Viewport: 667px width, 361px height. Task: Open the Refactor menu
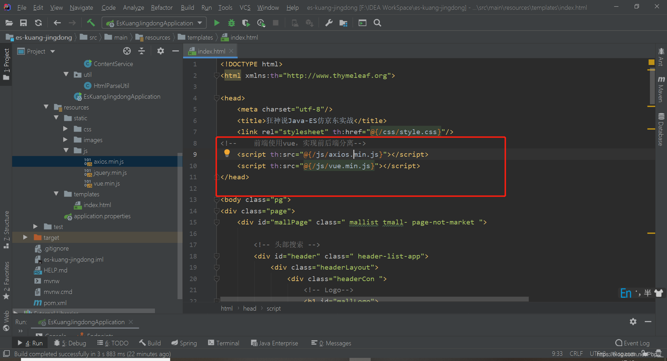pos(162,7)
